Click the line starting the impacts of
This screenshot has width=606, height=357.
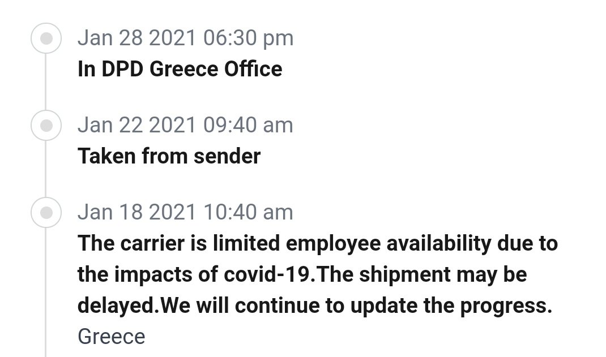pyautogui.click(x=302, y=274)
